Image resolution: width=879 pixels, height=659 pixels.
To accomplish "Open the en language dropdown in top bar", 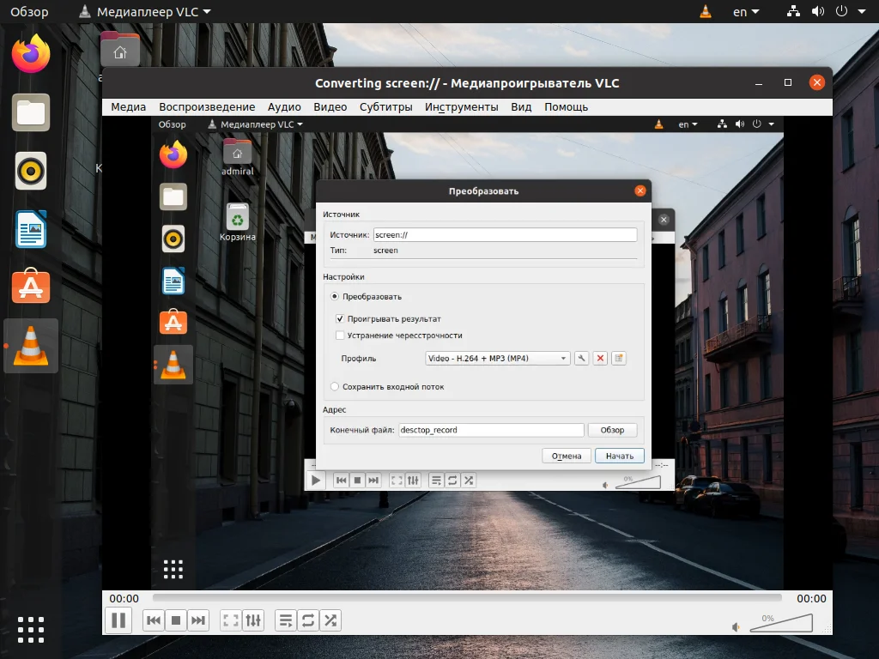I will tap(746, 11).
